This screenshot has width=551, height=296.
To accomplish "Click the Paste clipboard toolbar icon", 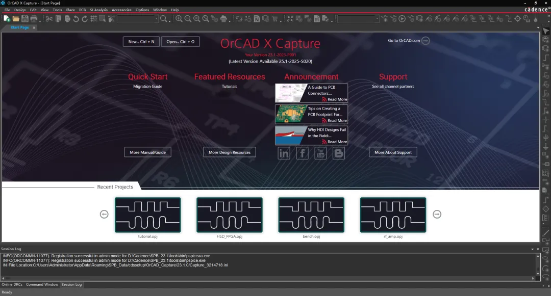I will [67, 18].
